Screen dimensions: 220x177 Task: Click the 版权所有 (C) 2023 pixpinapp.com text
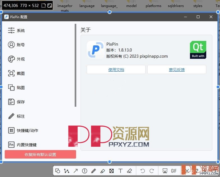point(137,56)
